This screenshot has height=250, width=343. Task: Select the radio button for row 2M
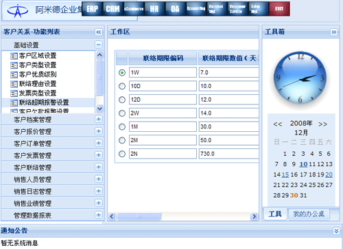coord(122,140)
